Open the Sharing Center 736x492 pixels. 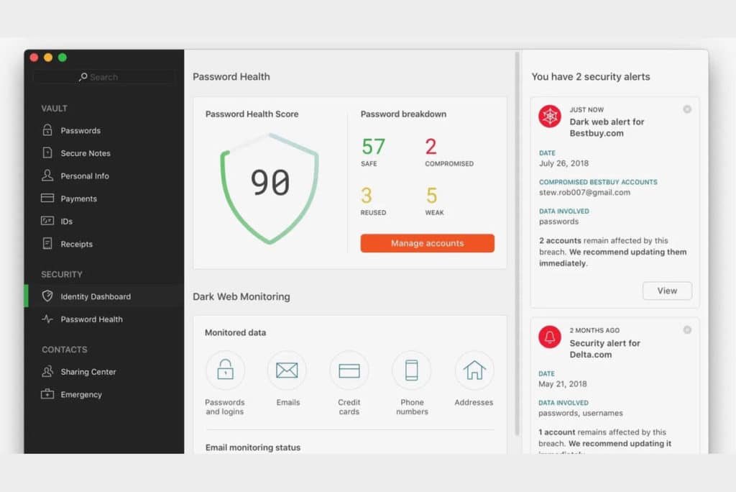click(88, 372)
